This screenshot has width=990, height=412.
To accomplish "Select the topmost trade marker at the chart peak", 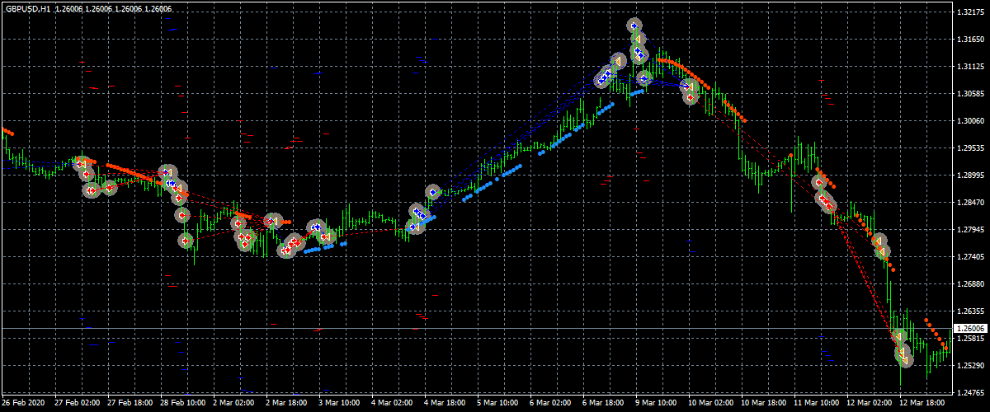I will pyautogui.click(x=634, y=26).
